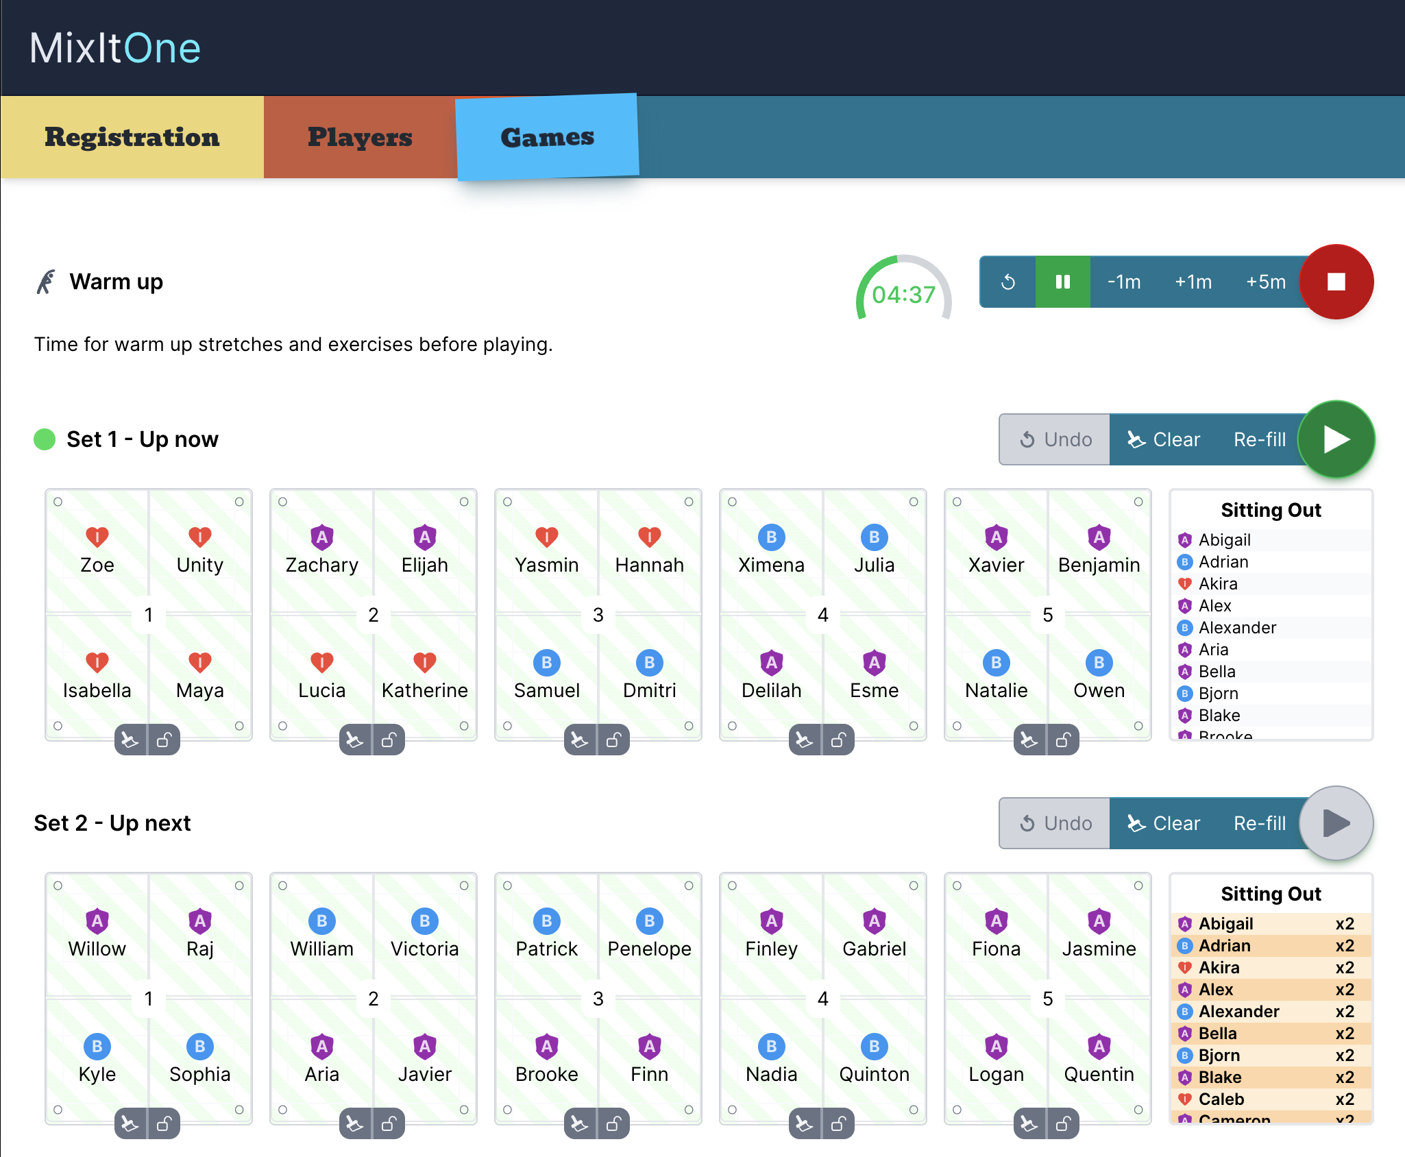Screen dimensions: 1405x1157
Task: Toggle the lock on Set 2 court 3
Action: (x=614, y=1124)
